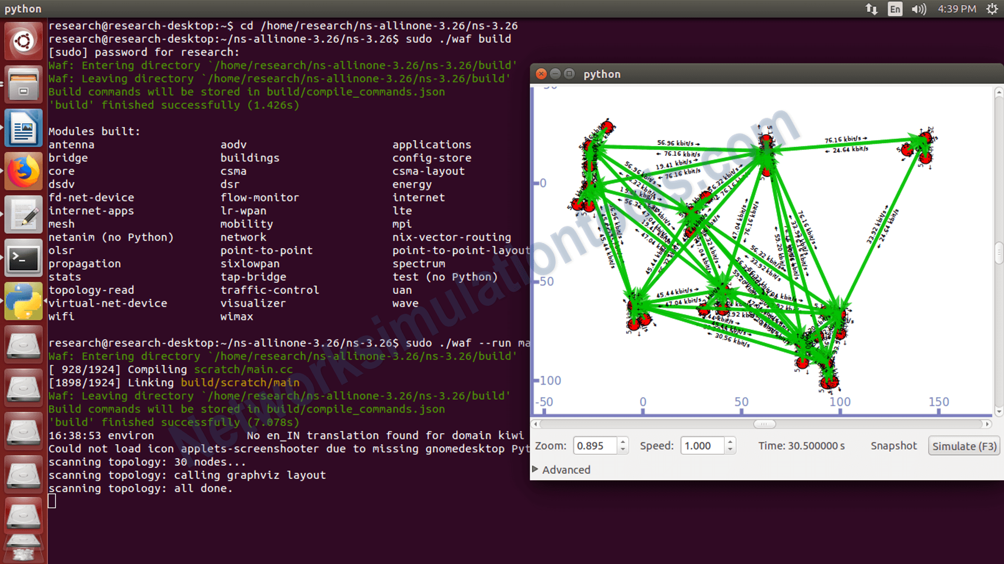
Task: Click 'scanning topology: 30 nodes...' line
Action: 147,462
